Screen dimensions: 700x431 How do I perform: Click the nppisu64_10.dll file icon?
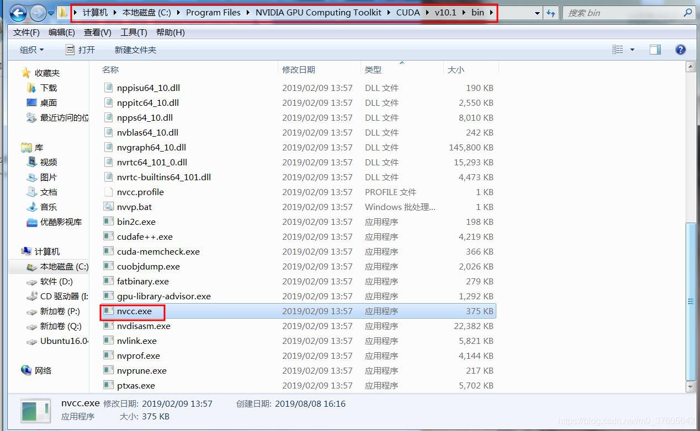coord(108,88)
